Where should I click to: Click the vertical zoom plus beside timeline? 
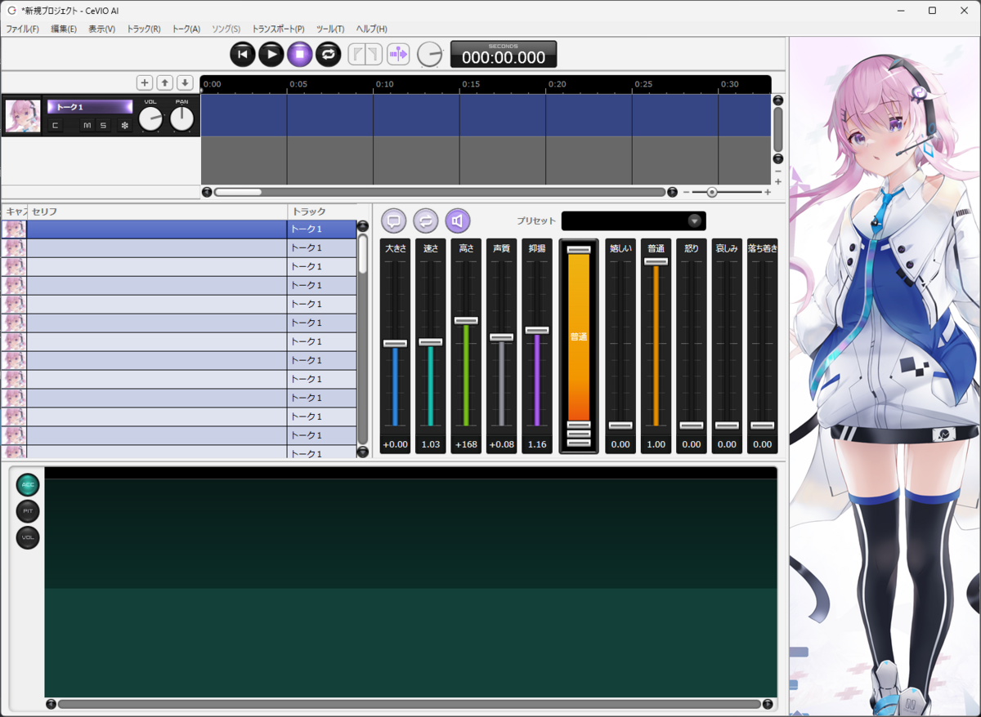point(778,181)
